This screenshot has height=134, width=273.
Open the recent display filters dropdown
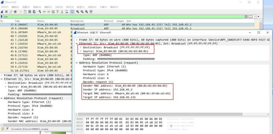(255, 16)
